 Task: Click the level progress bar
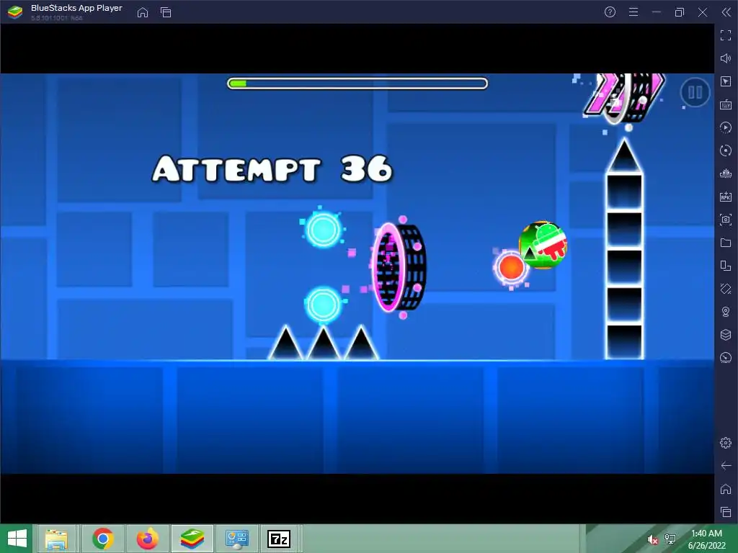tap(357, 84)
